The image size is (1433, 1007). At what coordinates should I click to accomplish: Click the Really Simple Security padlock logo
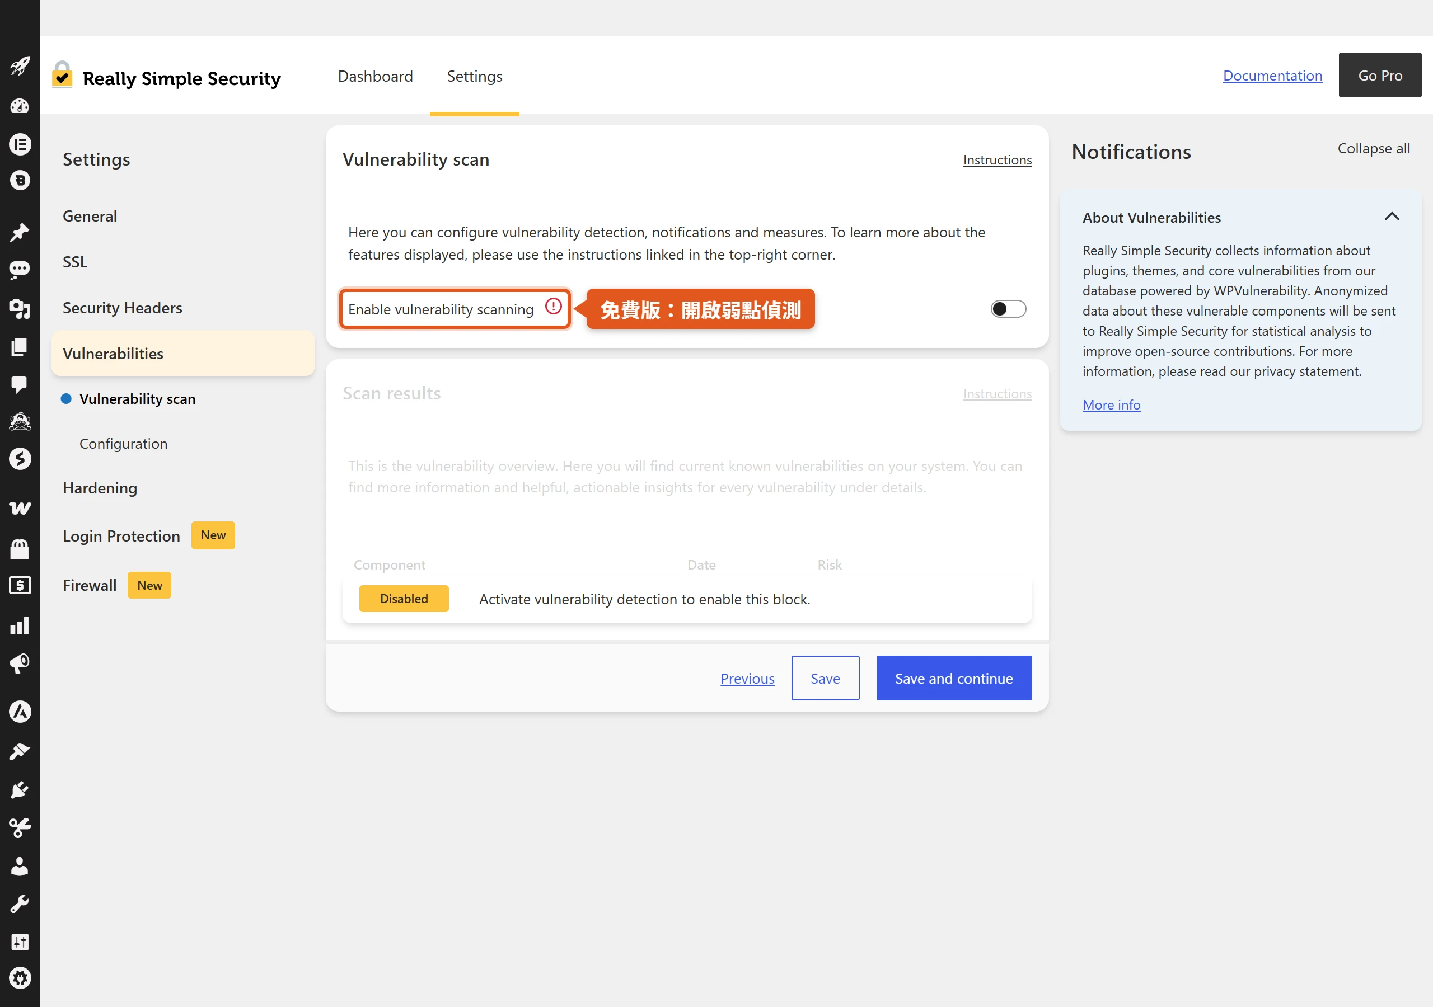62,74
